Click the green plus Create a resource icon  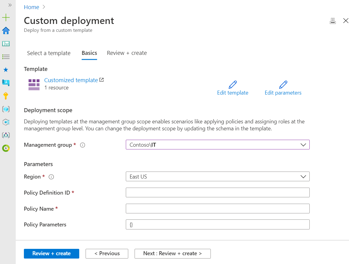[6, 17]
